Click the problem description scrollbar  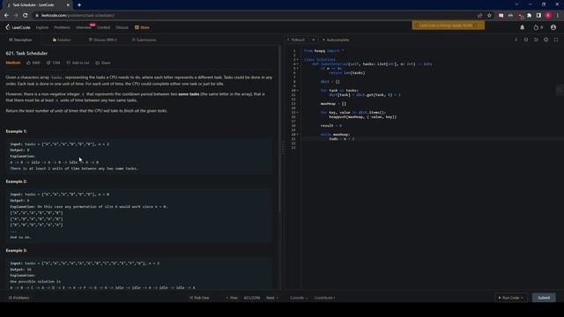point(279,129)
